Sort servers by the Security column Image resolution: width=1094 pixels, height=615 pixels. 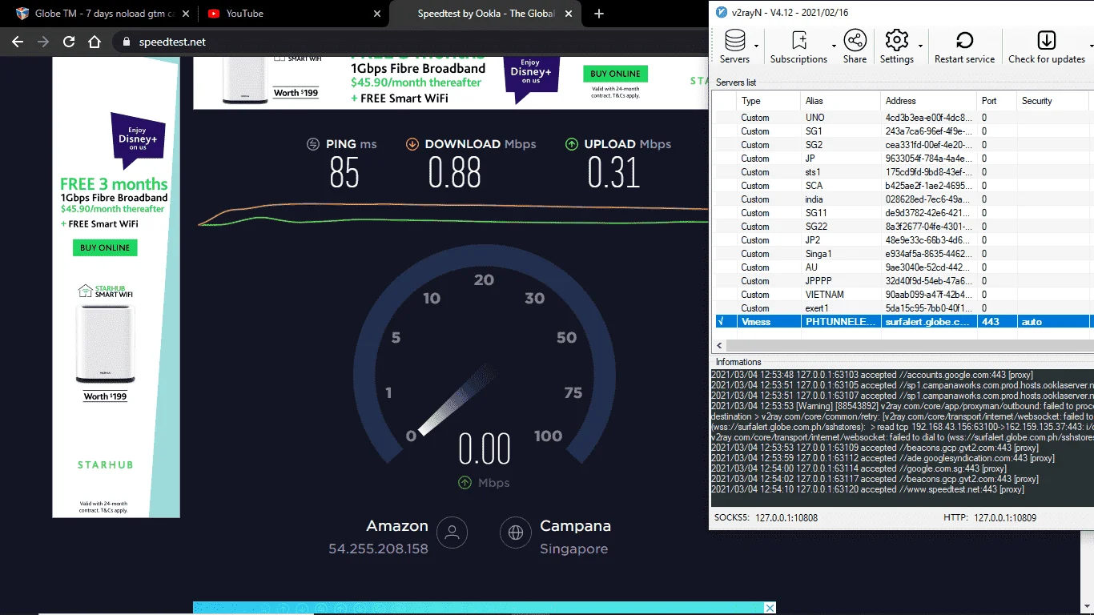[1053, 101]
